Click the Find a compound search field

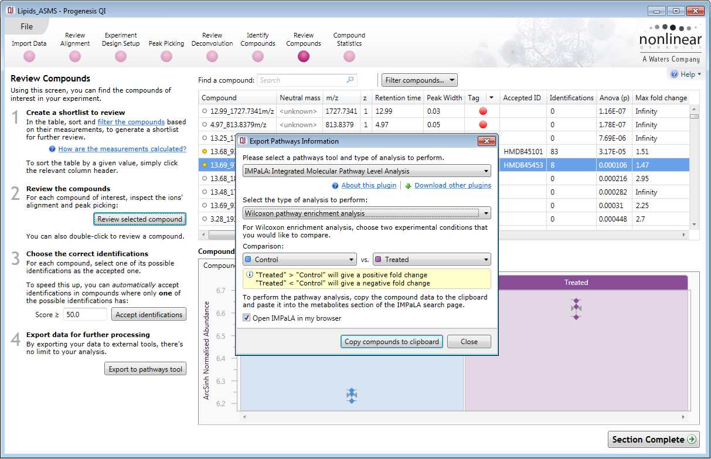coord(307,80)
